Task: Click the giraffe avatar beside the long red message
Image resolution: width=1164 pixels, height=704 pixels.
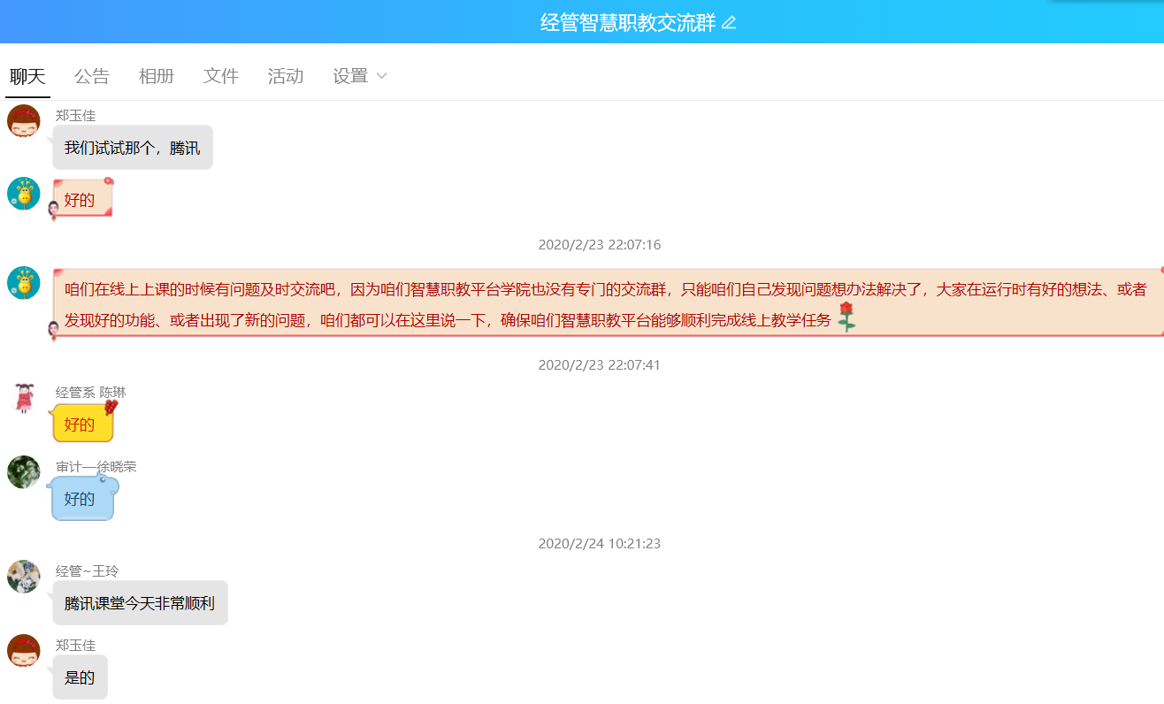Action: [x=24, y=283]
